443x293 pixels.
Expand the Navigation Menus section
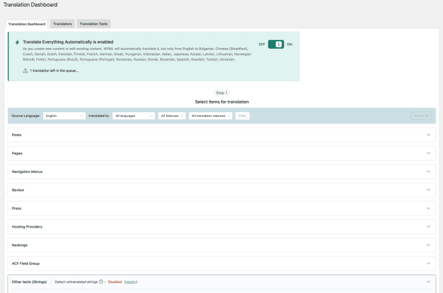[221, 172]
